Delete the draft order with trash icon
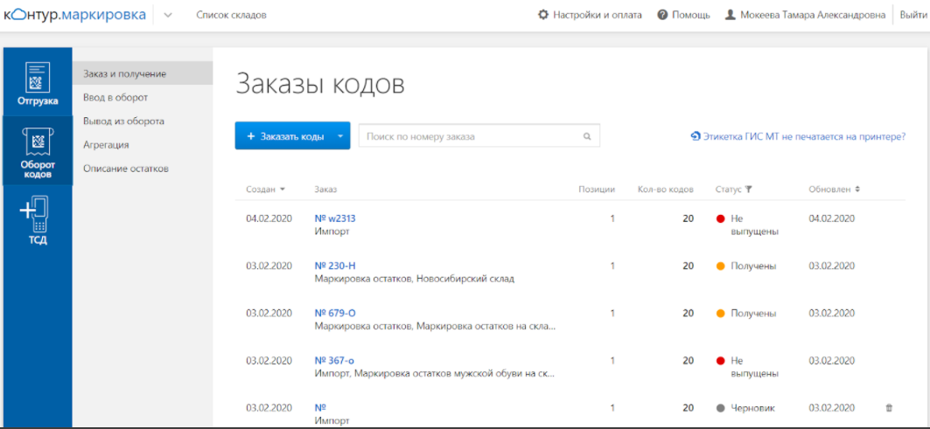The width and height of the screenshot is (930, 429). click(x=889, y=408)
